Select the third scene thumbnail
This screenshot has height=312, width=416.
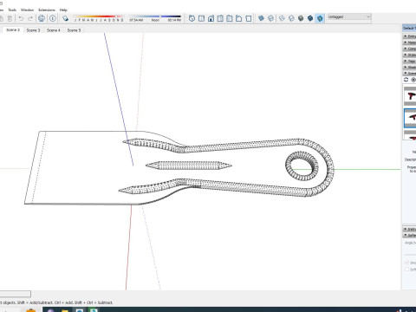click(x=410, y=136)
